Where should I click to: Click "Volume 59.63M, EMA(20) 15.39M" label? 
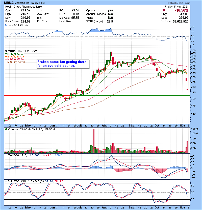31,129
